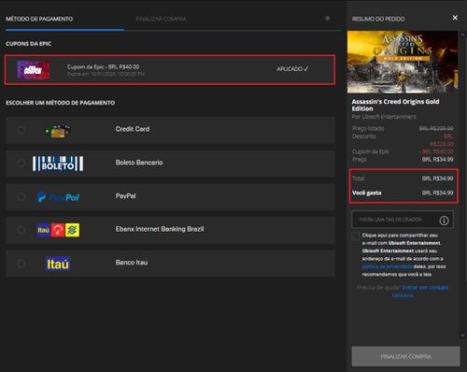Click the Preço listado struck-through price

pos(436,128)
